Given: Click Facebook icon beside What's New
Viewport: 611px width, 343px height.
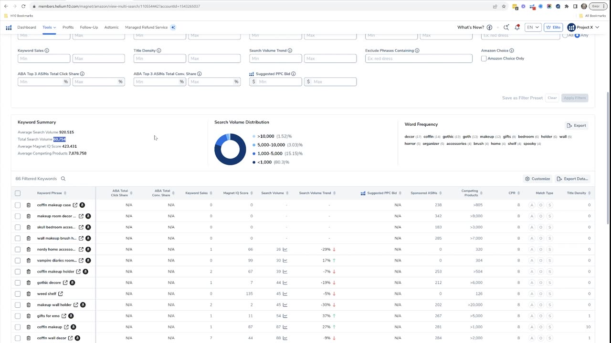Looking at the screenshot, I should pos(489,27).
